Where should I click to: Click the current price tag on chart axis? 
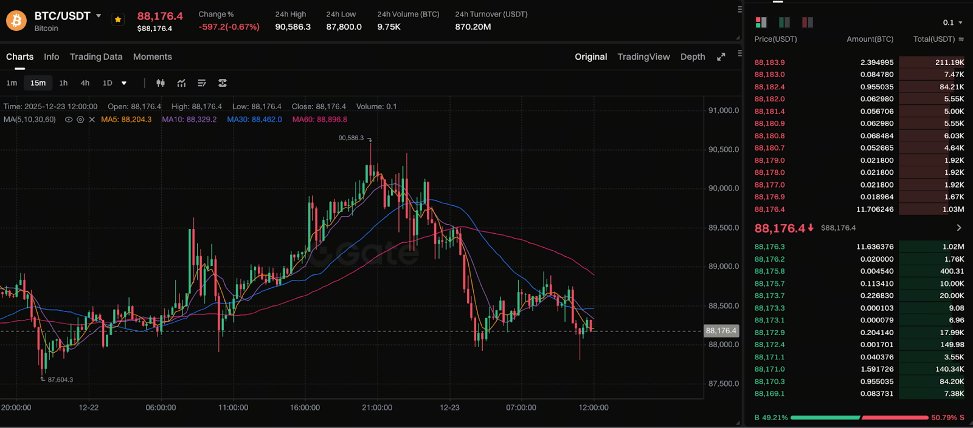click(x=721, y=331)
